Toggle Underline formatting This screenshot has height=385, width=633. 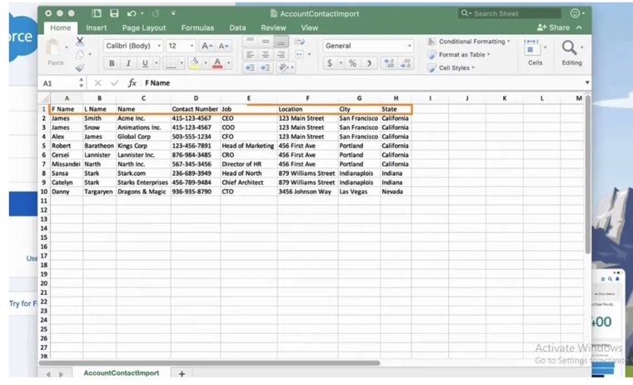click(x=145, y=63)
